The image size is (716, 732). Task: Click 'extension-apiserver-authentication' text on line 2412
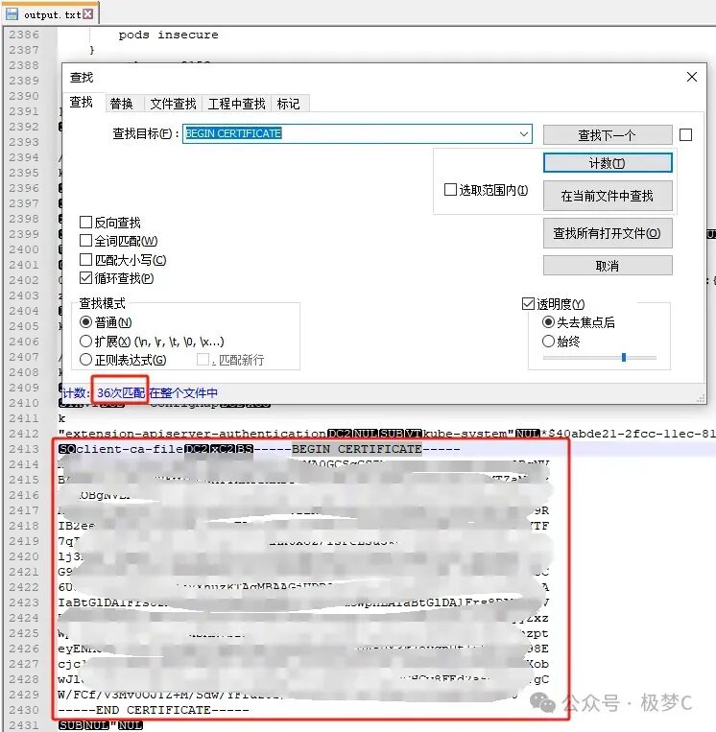click(x=196, y=434)
